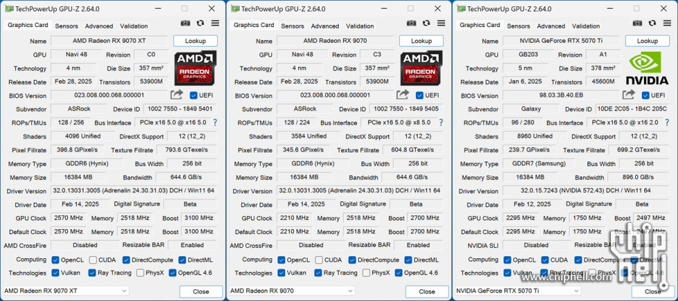This screenshot has height=301, width=678.
Task: Click AMD Radeon logo in RX 9070 XT window
Action: [x=195, y=68]
